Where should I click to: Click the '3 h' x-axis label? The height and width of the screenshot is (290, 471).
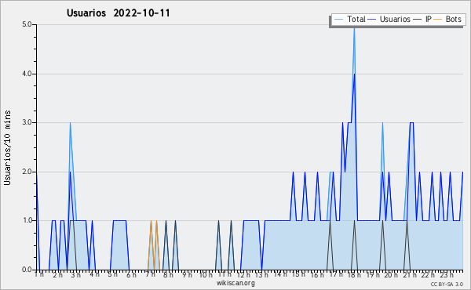(75, 274)
